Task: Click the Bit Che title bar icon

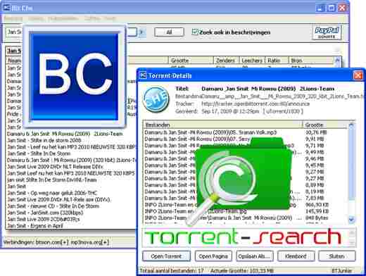Action: (6, 8)
